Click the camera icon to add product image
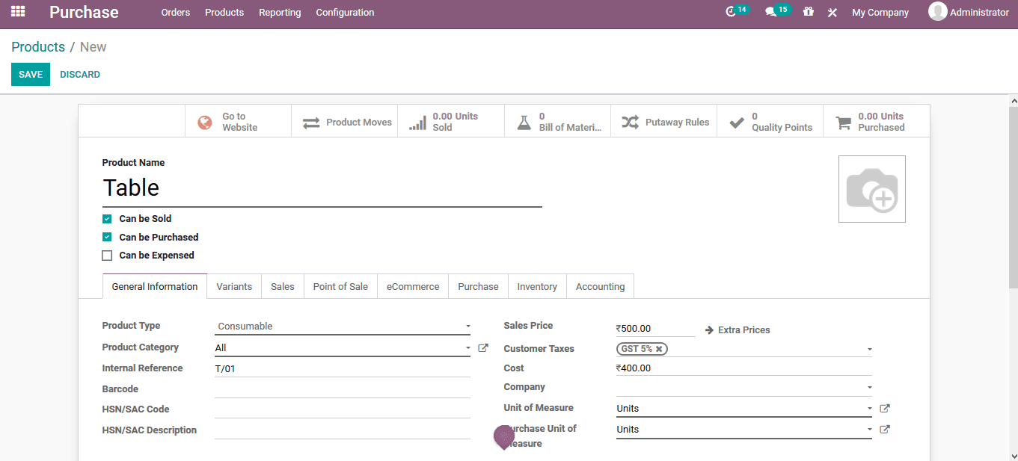 (871, 188)
